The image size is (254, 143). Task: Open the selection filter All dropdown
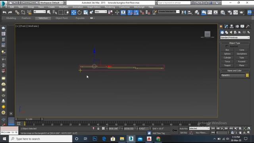pos(40,12)
